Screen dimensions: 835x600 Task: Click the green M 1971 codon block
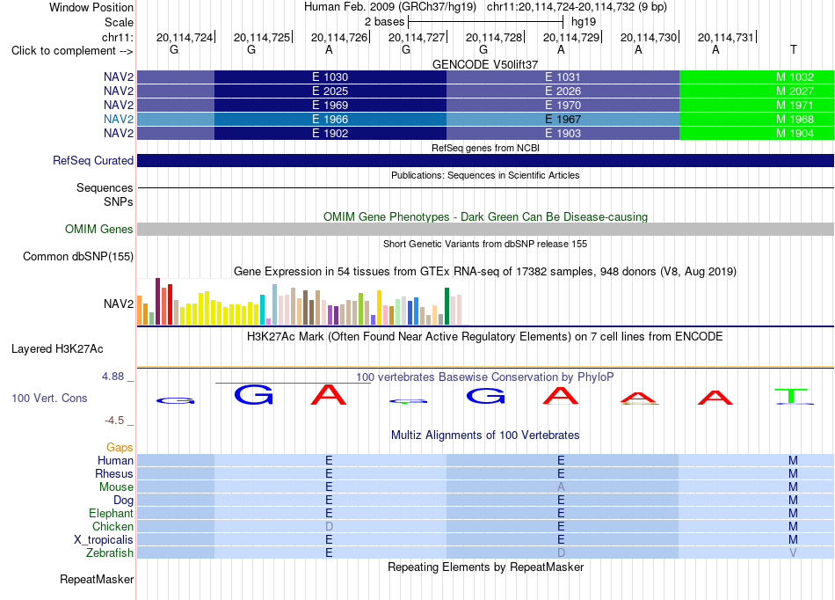click(757, 105)
